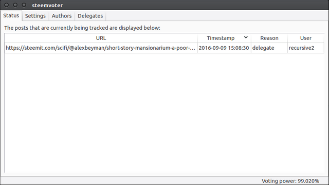
Task: Open the Authors tab
Action: [x=62, y=16]
